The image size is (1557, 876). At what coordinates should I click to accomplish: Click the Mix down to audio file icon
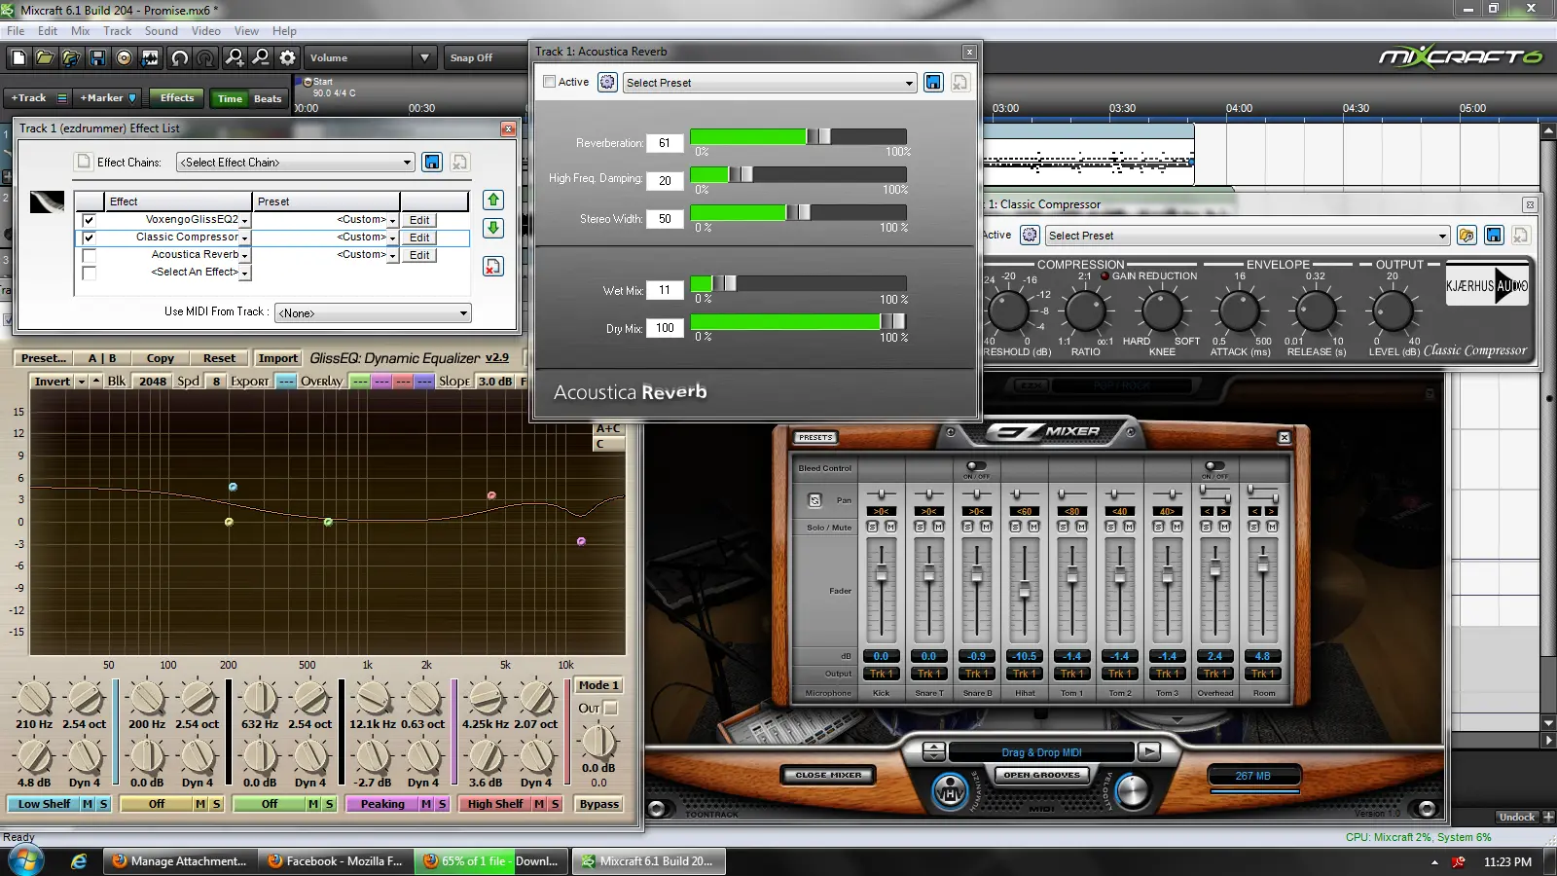[x=150, y=58]
